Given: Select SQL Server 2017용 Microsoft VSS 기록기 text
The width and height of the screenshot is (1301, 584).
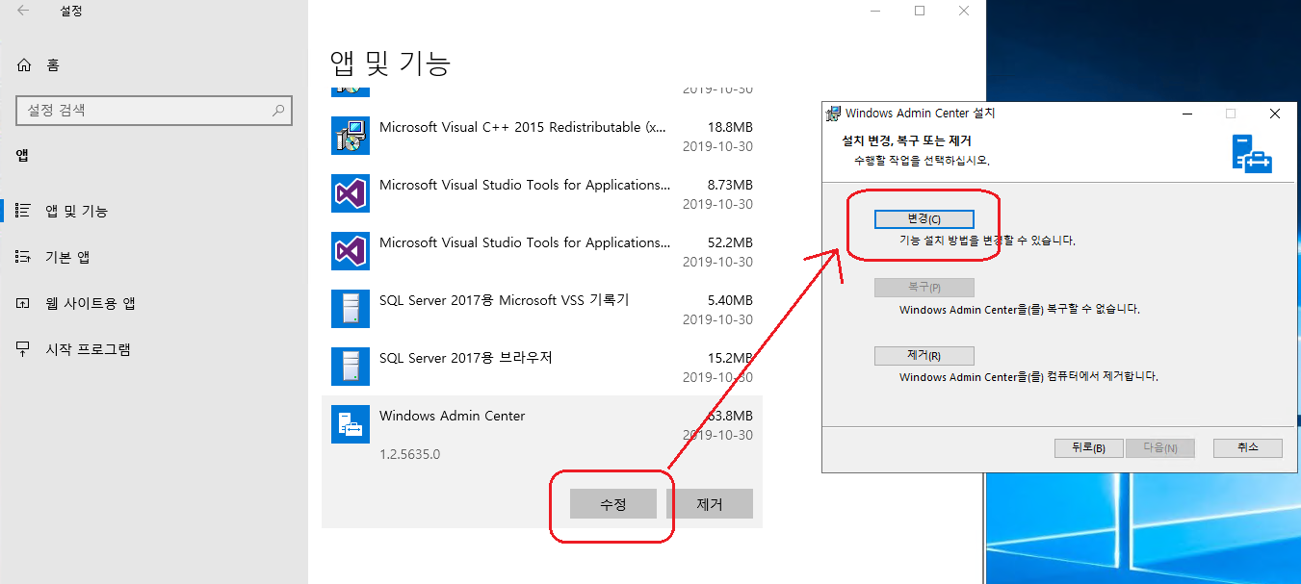Looking at the screenshot, I should pyautogui.click(x=504, y=300).
